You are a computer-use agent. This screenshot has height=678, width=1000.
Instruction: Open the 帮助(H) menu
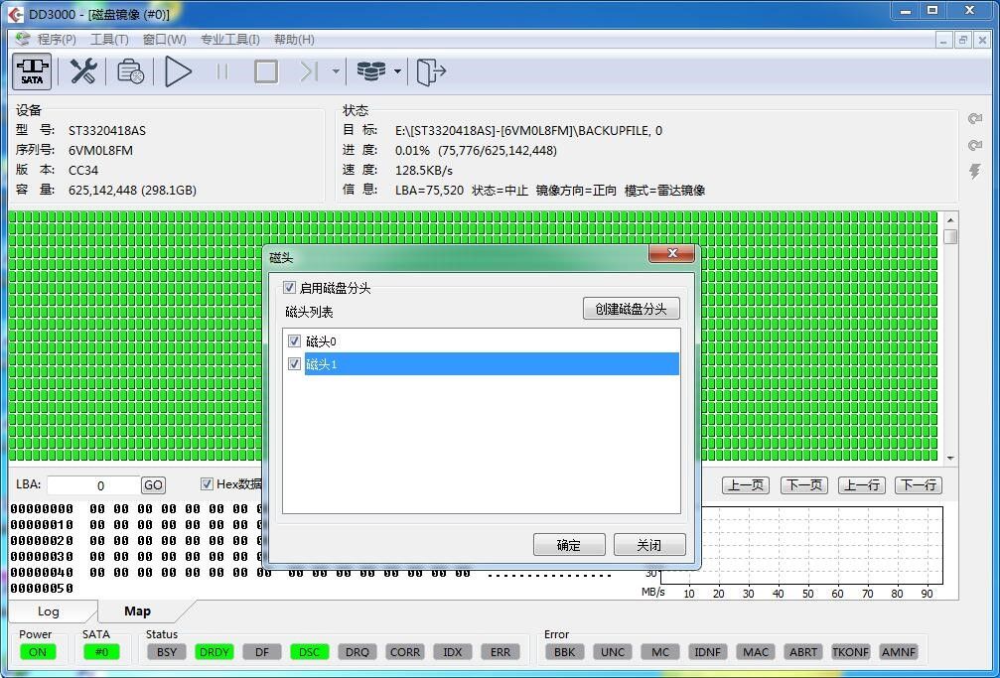pos(294,40)
